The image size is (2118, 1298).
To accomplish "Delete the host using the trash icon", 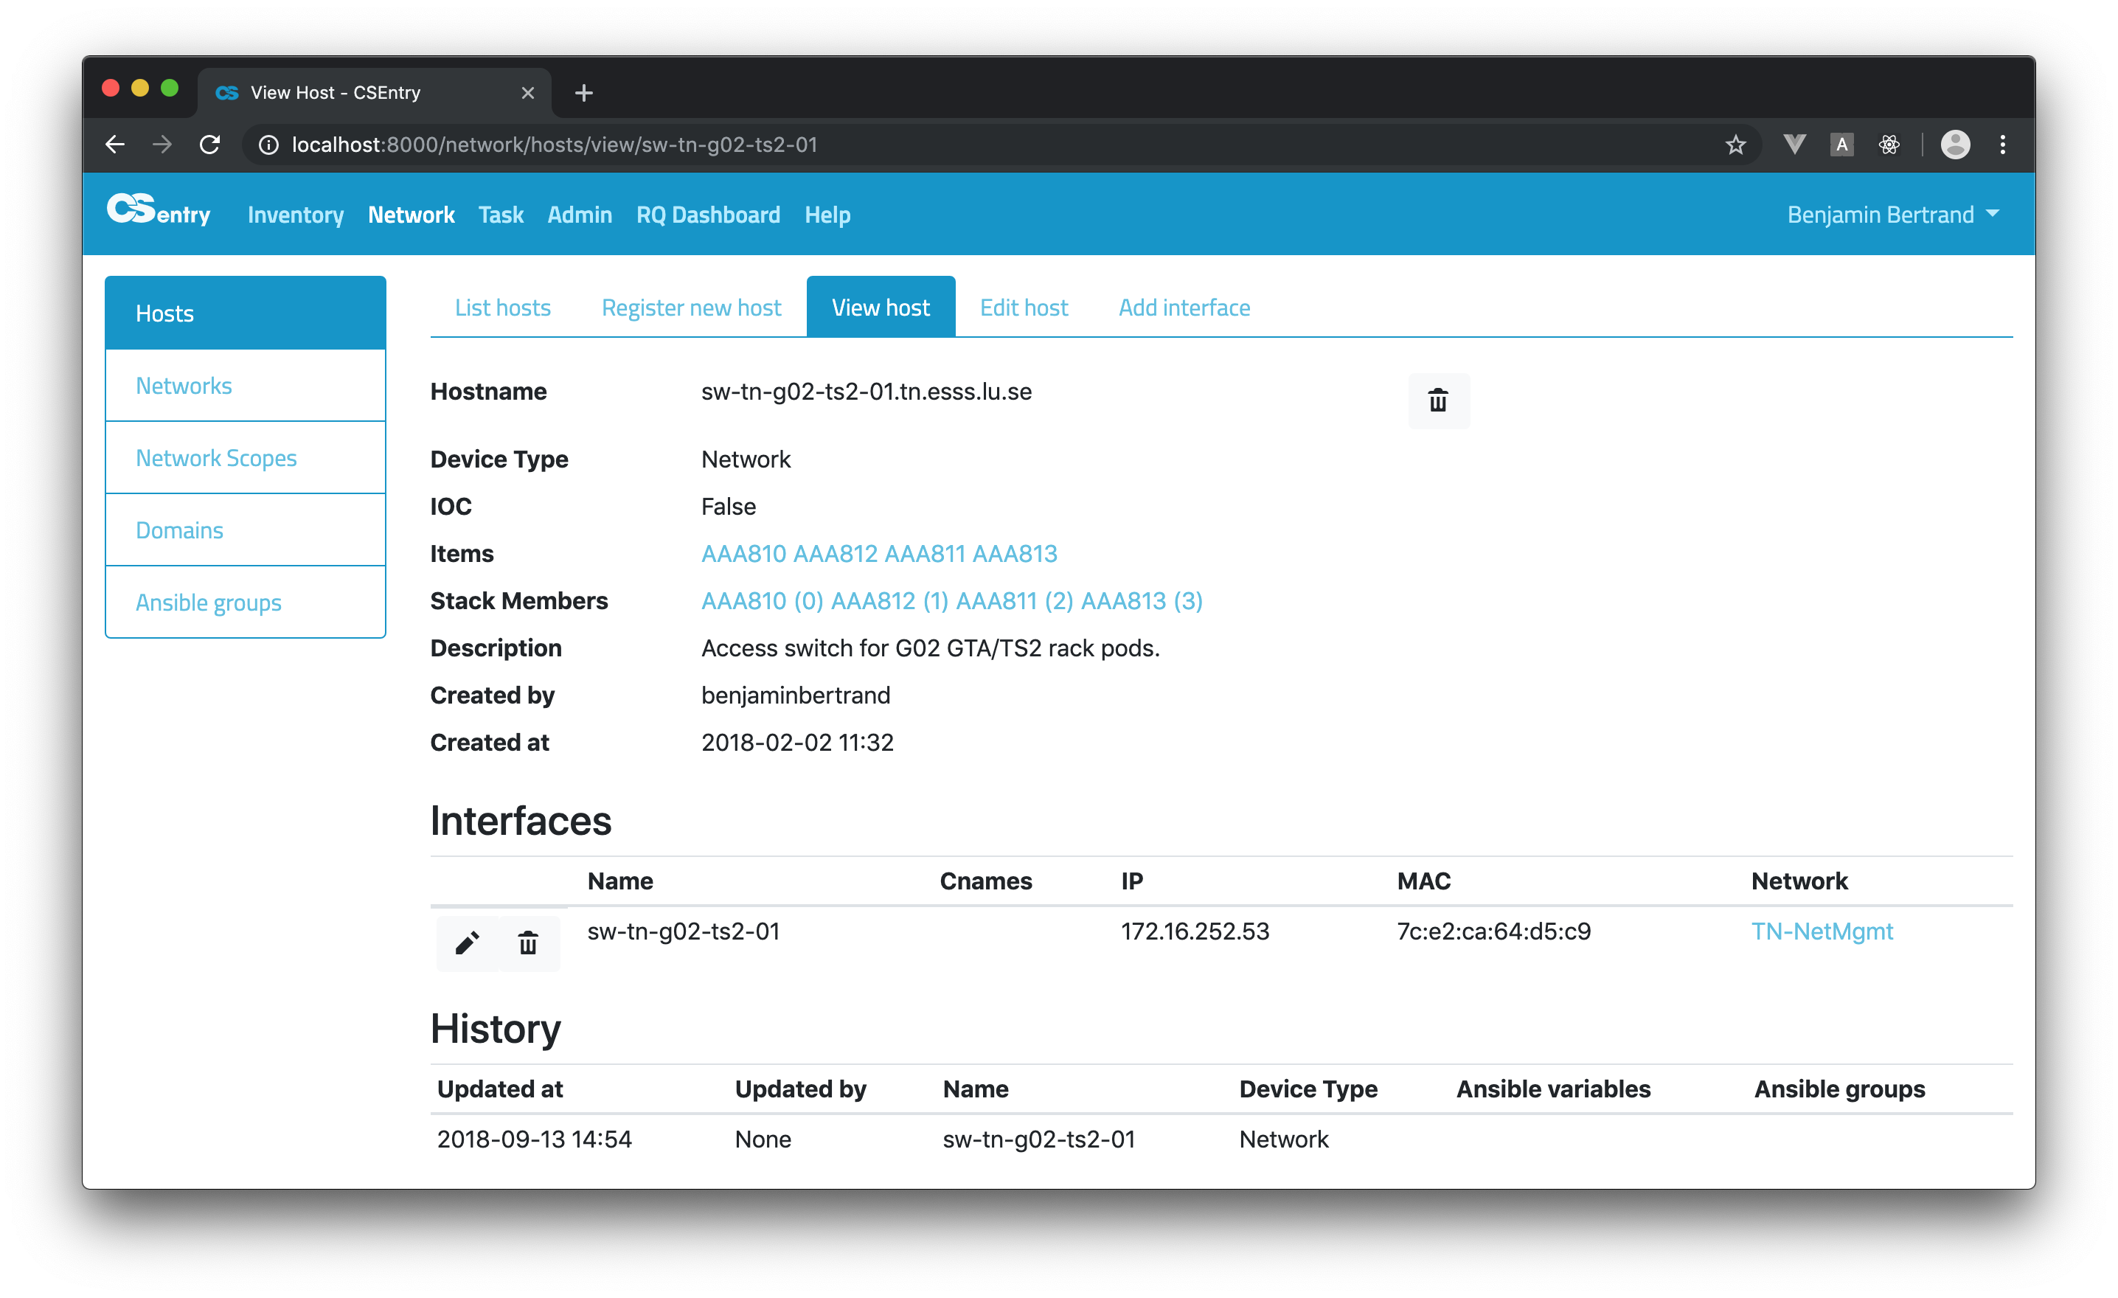I will point(1438,400).
